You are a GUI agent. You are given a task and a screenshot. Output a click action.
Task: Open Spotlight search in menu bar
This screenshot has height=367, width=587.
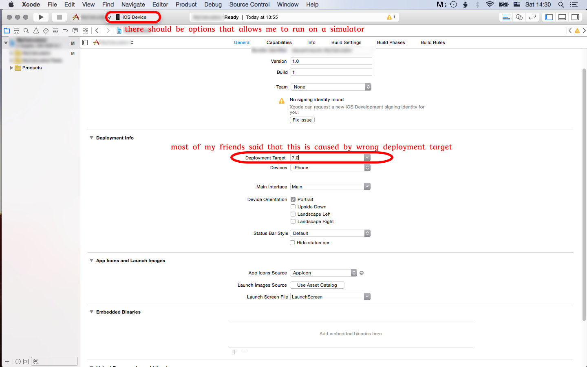click(x=561, y=4)
